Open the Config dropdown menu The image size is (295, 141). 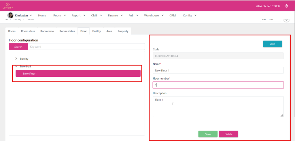(x=190, y=16)
